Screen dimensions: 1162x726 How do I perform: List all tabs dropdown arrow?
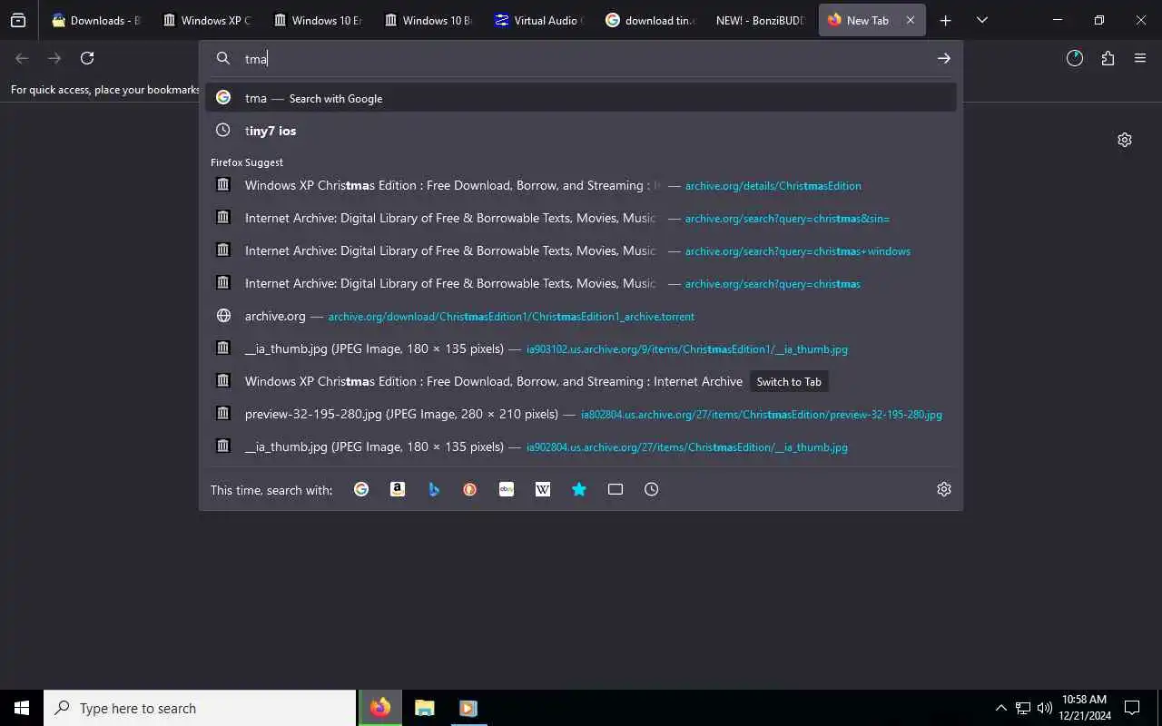pyautogui.click(x=981, y=20)
